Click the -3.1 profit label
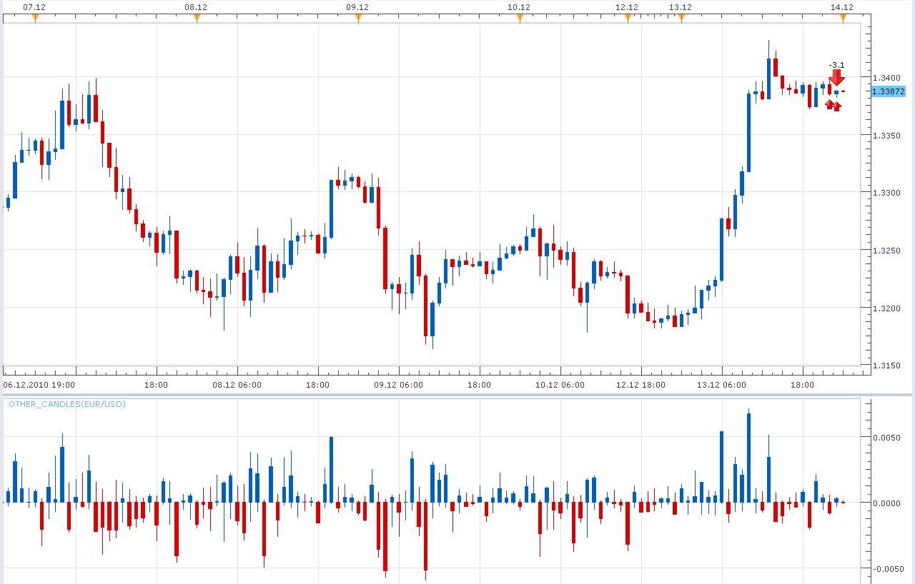915x584 pixels. (x=836, y=65)
